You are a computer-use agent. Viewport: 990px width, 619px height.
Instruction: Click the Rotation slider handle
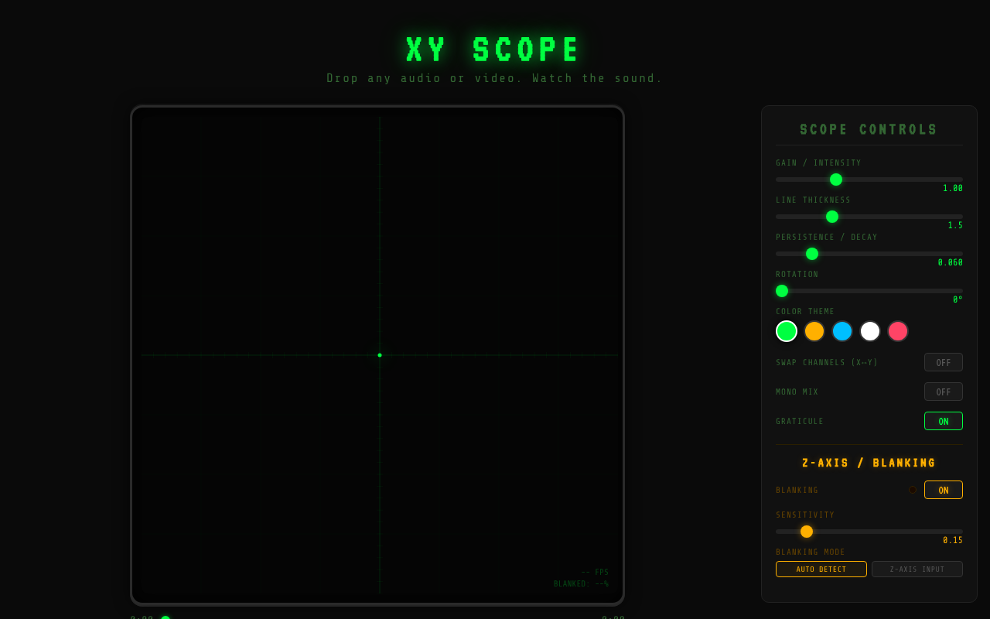782,291
